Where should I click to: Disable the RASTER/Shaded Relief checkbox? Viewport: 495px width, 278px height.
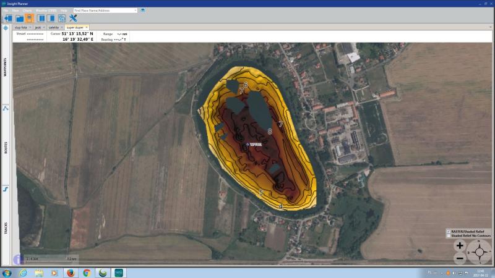449,232
